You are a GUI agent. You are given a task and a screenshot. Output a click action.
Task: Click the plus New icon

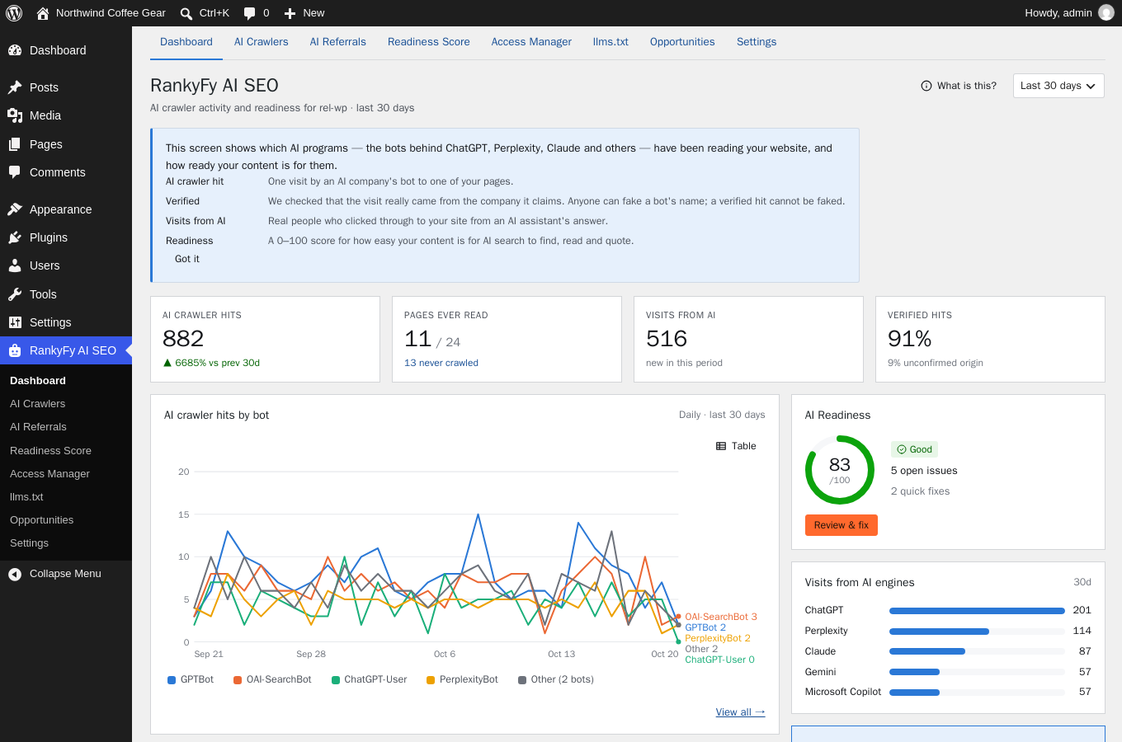(290, 13)
